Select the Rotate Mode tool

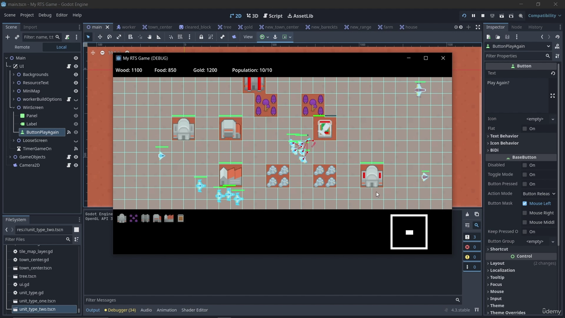pos(109,37)
